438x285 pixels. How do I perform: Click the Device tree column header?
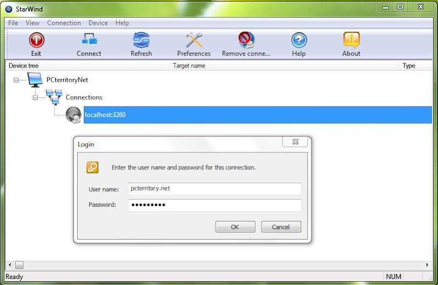pyautogui.click(x=87, y=66)
